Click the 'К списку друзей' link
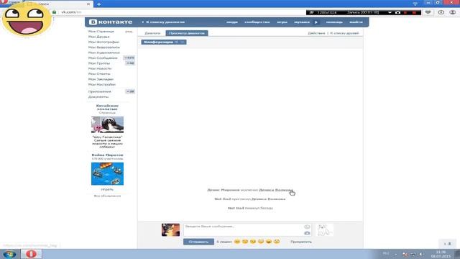Image resolution: width=460 pixels, height=259 pixels. [x=344, y=33]
